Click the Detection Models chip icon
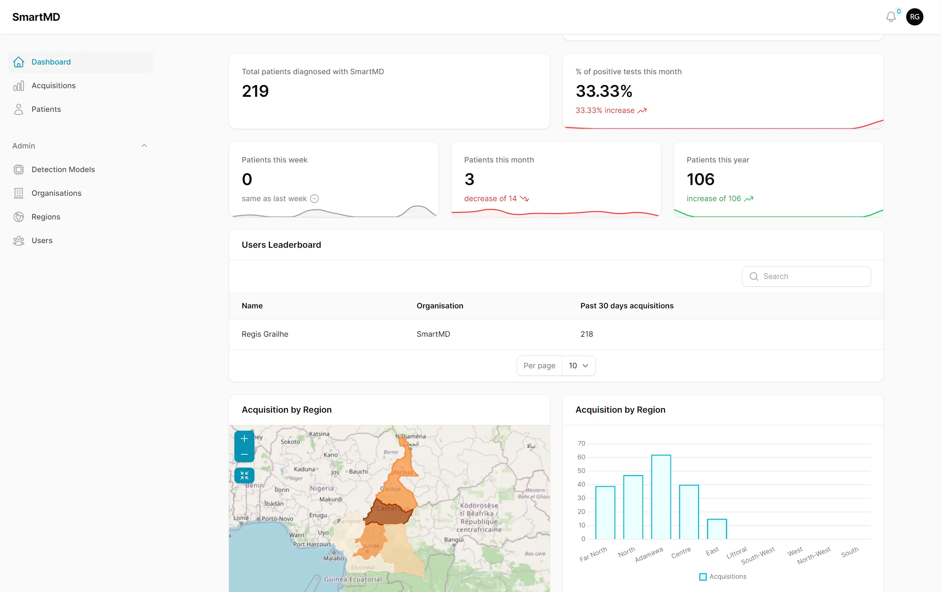Viewport: 941px width, 592px height. (18, 170)
